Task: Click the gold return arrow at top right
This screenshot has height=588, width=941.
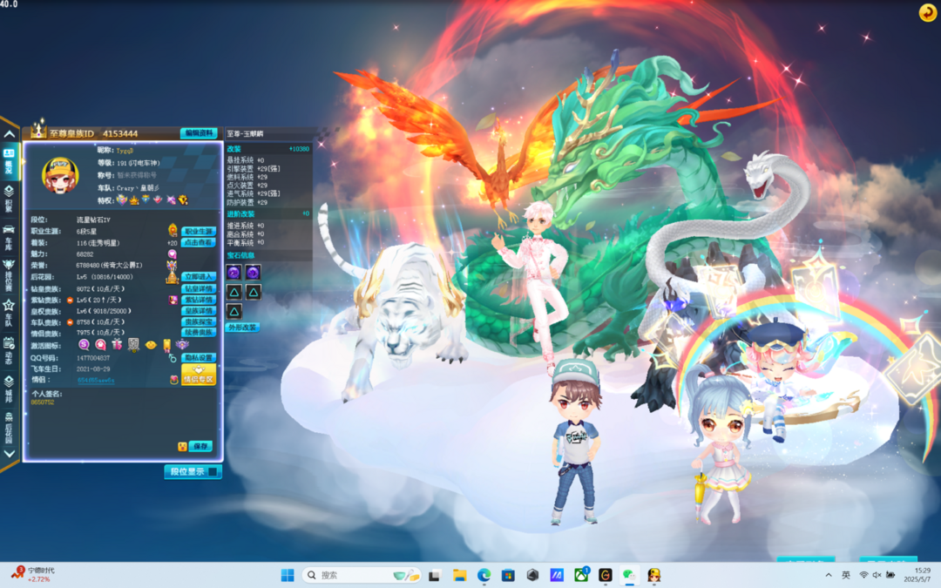Action: 928,12
